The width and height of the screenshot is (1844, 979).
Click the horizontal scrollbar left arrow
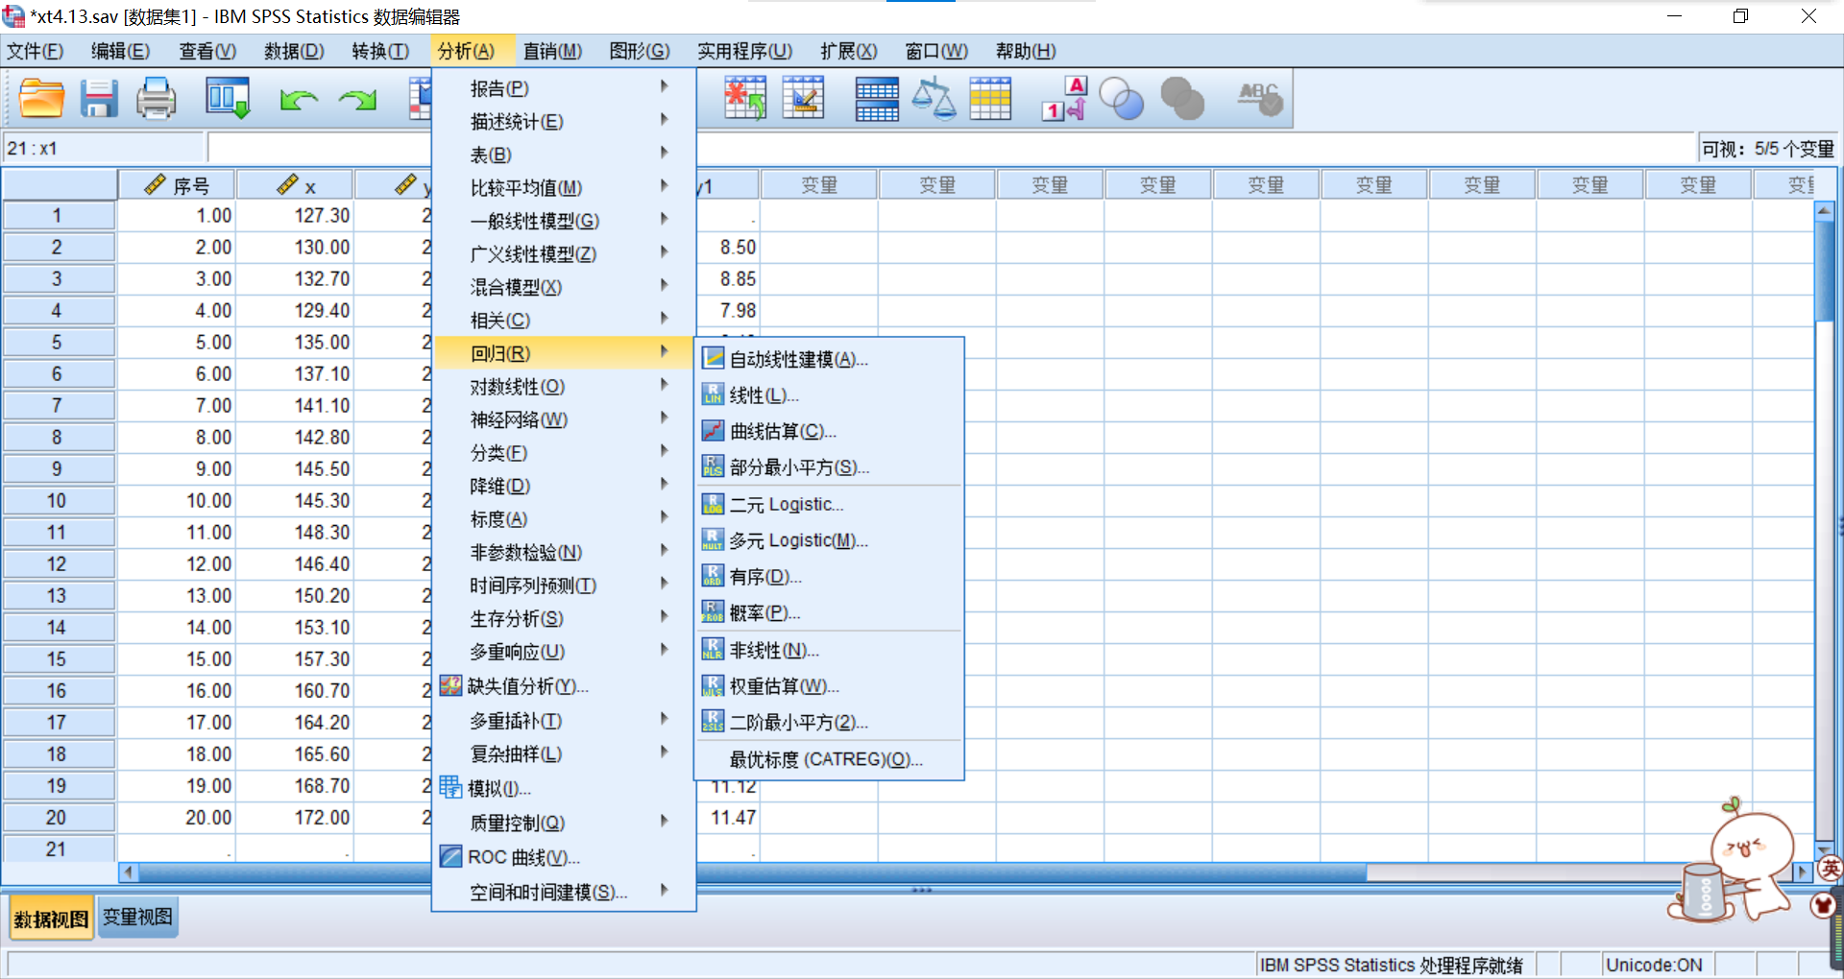[129, 872]
